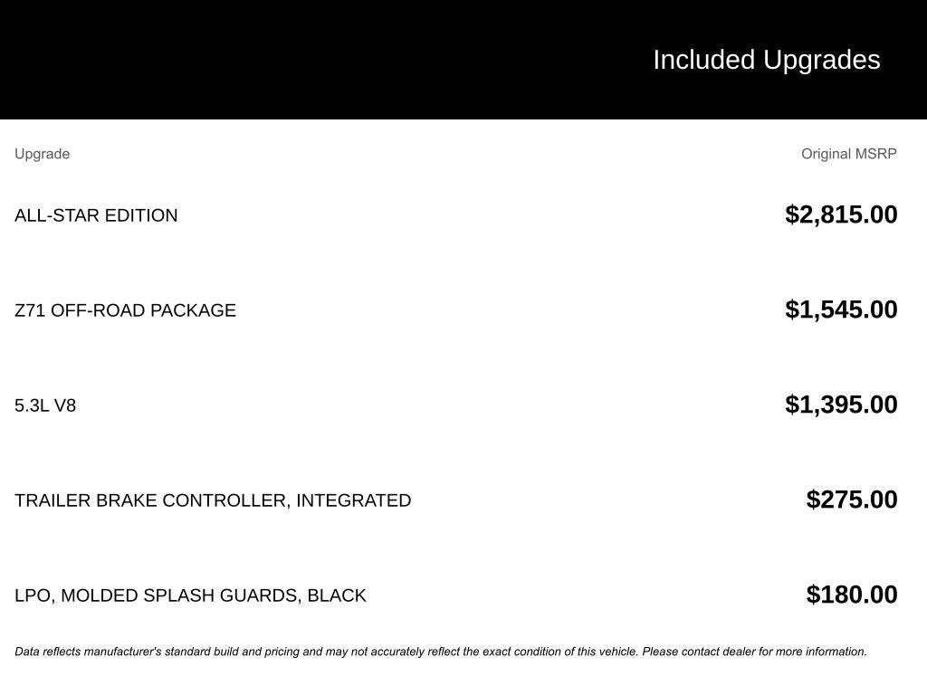
Task: Select the $275.00 price amount
Action: pos(852,500)
